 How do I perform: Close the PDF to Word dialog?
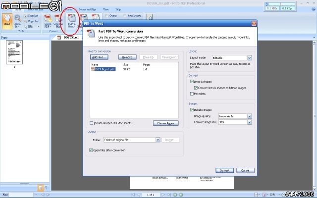(x=254, y=23)
